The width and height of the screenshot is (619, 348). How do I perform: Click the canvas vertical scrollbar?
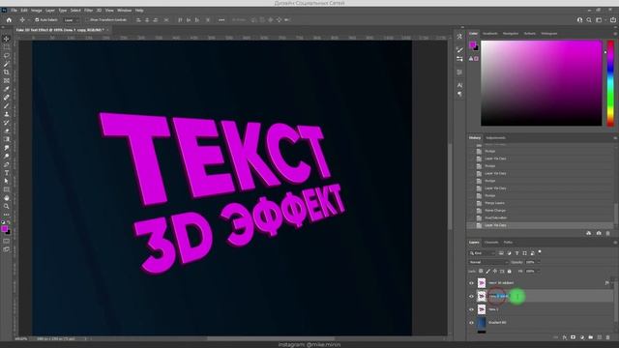click(x=450, y=188)
